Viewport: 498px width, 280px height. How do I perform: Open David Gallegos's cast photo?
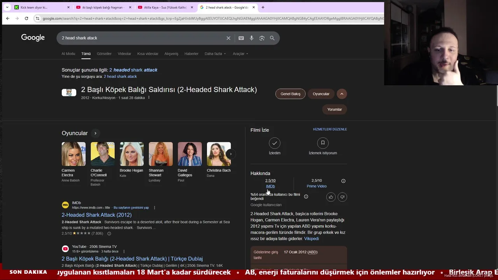click(190, 154)
